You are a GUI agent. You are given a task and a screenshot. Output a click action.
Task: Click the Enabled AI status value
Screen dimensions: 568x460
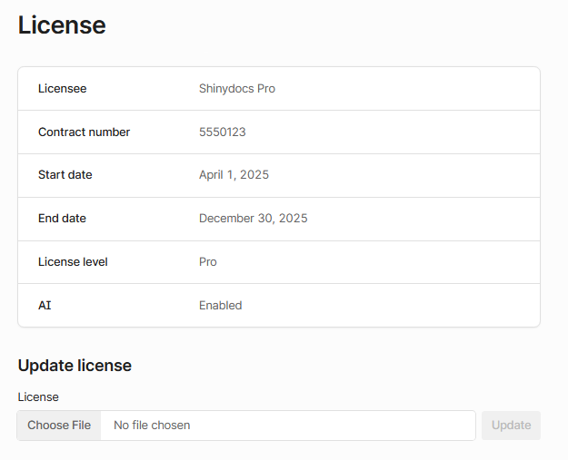[x=220, y=306]
